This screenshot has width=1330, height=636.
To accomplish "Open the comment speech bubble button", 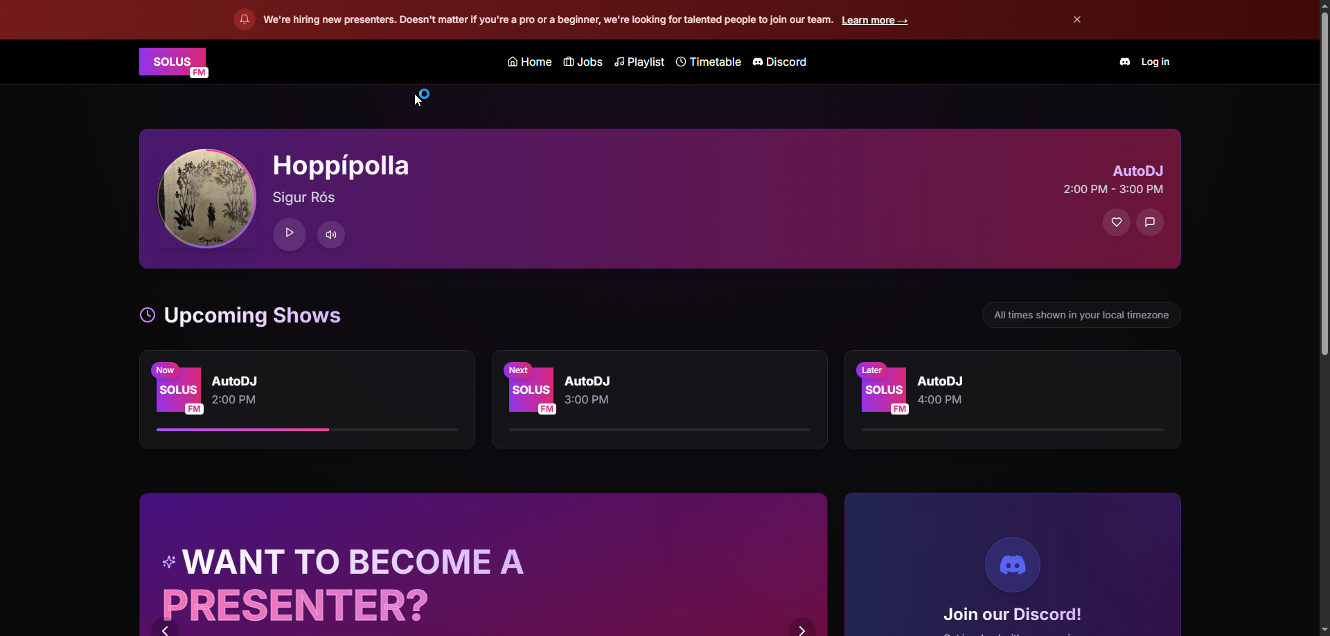I will click(x=1150, y=222).
